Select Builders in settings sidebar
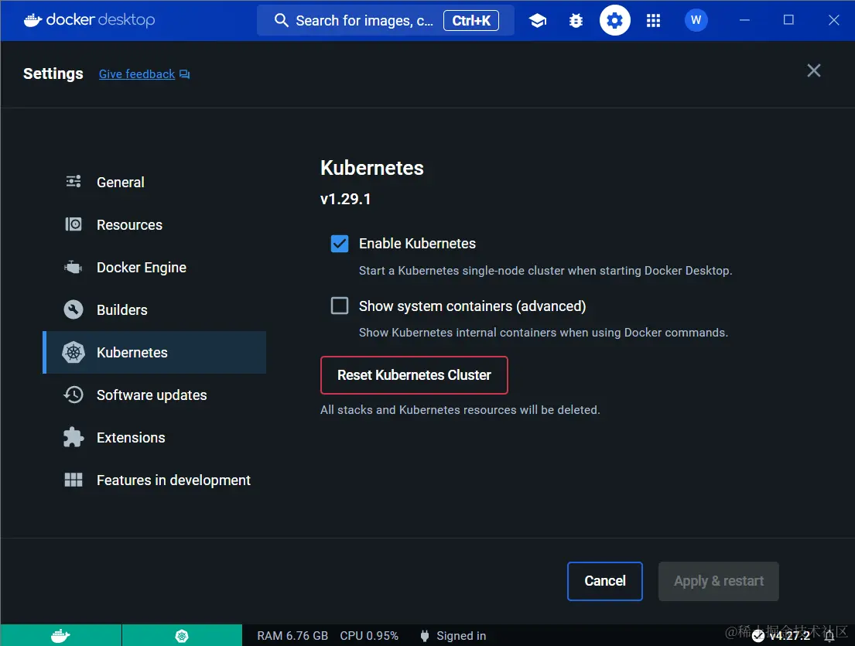The width and height of the screenshot is (855, 646). click(154, 309)
